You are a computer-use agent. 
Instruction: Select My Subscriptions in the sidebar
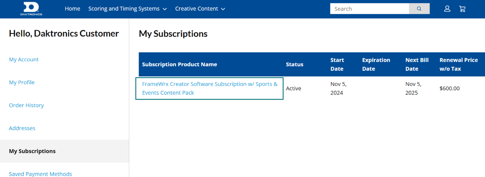pos(32,151)
